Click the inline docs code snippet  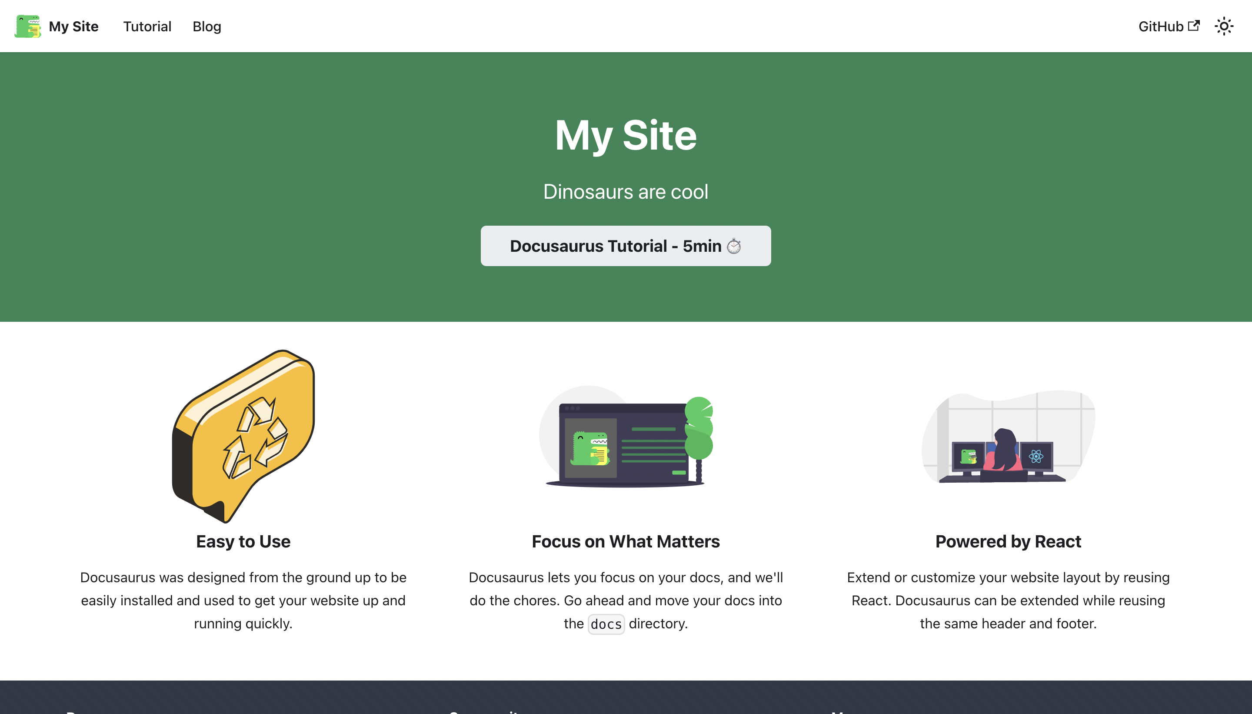[x=606, y=624]
